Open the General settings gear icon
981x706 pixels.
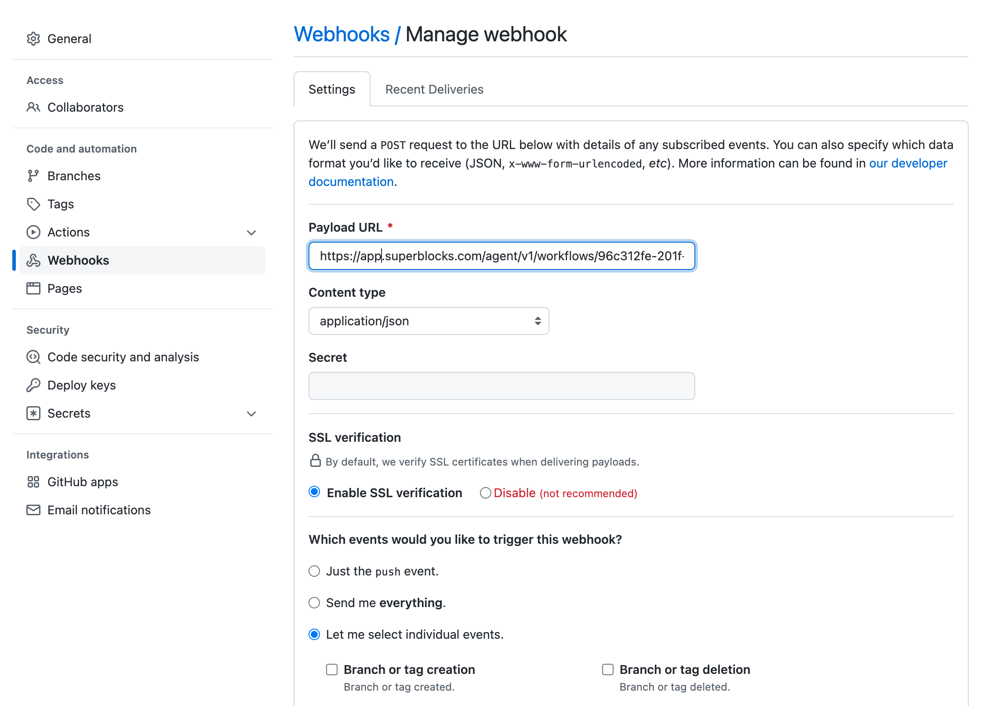pyautogui.click(x=34, y=39)
